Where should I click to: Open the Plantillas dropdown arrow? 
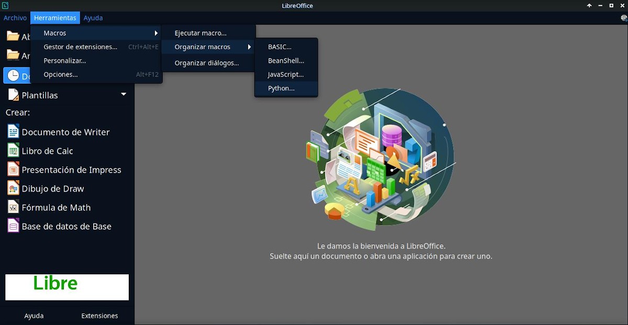point(124,95)
